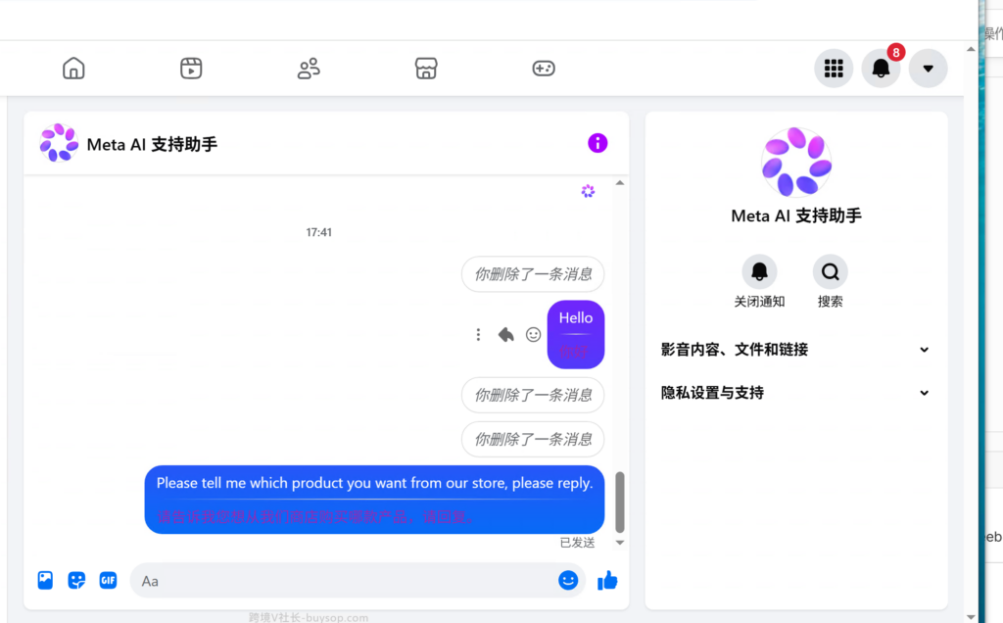The image size is (1003, 623).
Task: Expand 隐私设置与支持 section
Action: [x=795, y=393]
